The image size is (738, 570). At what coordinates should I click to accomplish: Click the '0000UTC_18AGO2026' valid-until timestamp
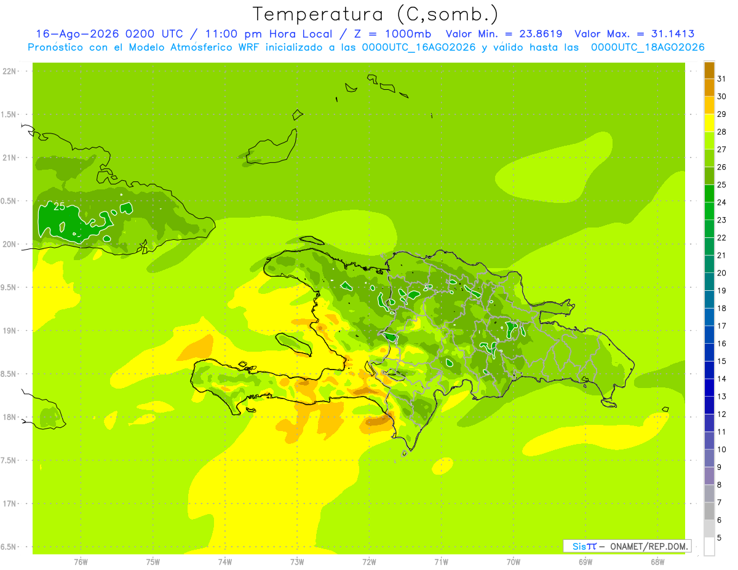point(648,47)
